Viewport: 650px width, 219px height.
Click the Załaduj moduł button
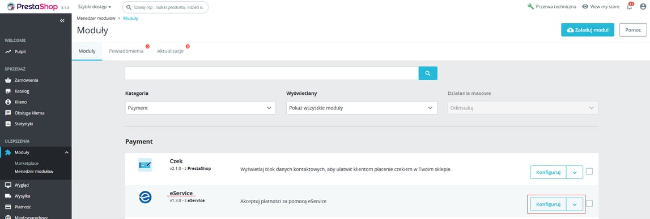[588, 30]
